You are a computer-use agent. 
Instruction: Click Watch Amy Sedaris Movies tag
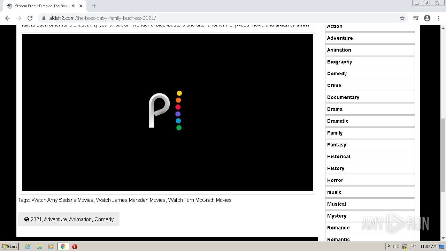tap(62, 200)
